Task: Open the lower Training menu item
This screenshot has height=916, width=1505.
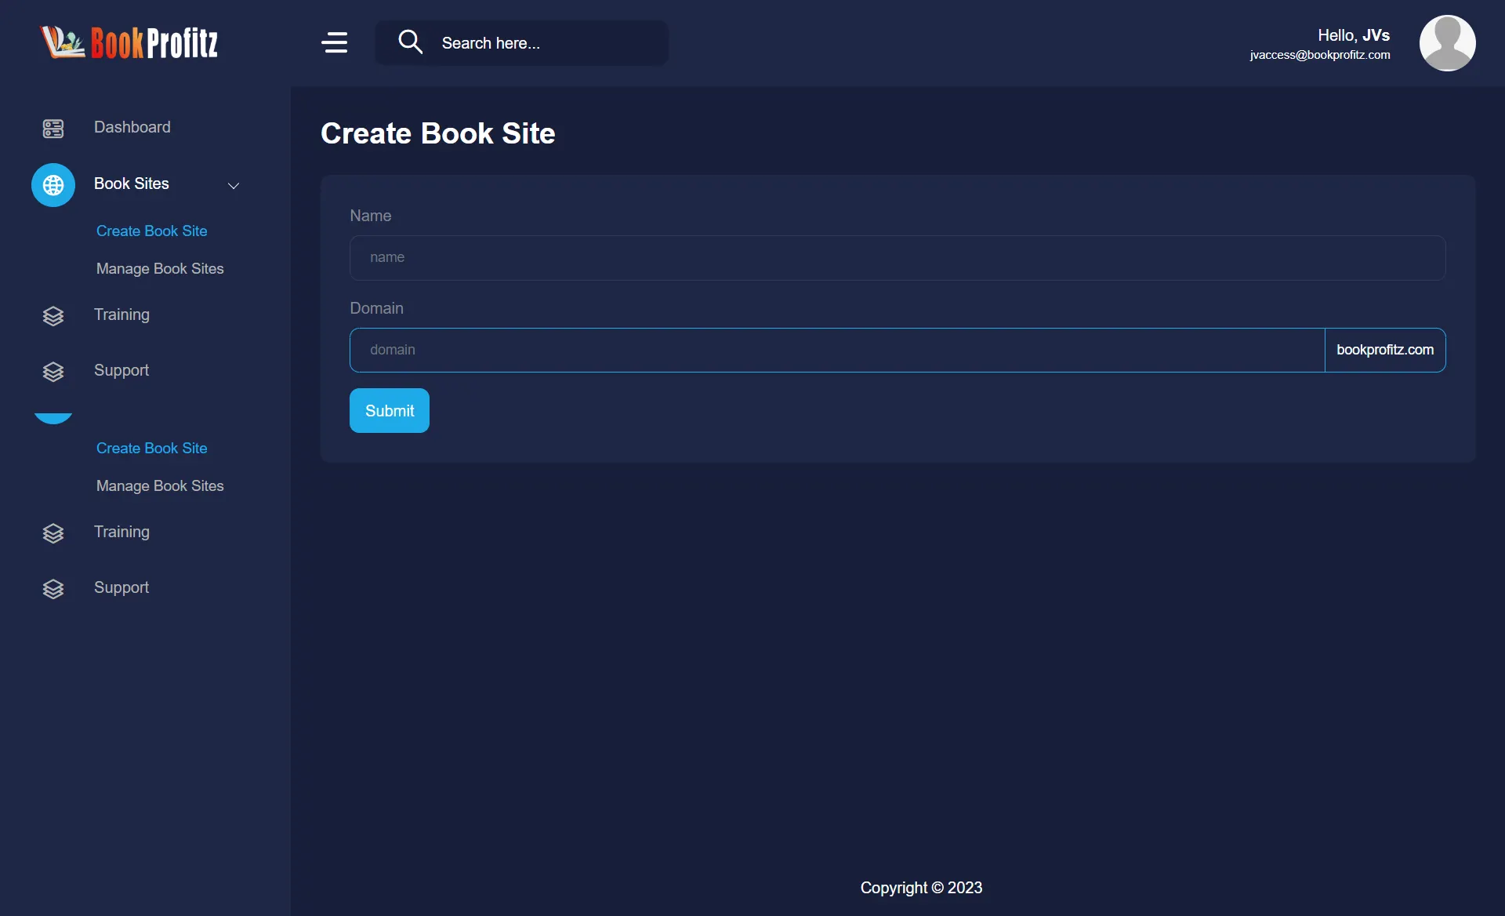Action: [121, 532]
